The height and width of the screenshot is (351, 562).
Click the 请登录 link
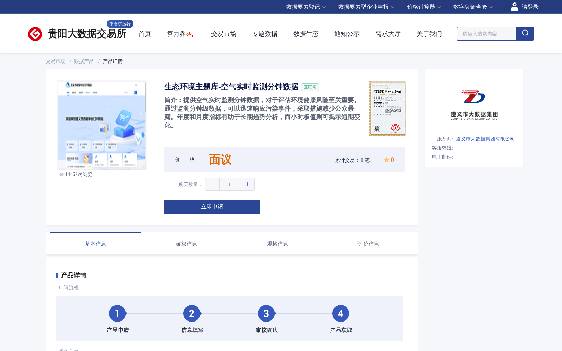click(x=530, y=7)
